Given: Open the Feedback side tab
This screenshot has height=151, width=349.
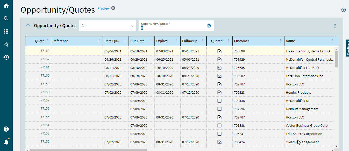Looking at the screenshot, I should tap(347, 48).
